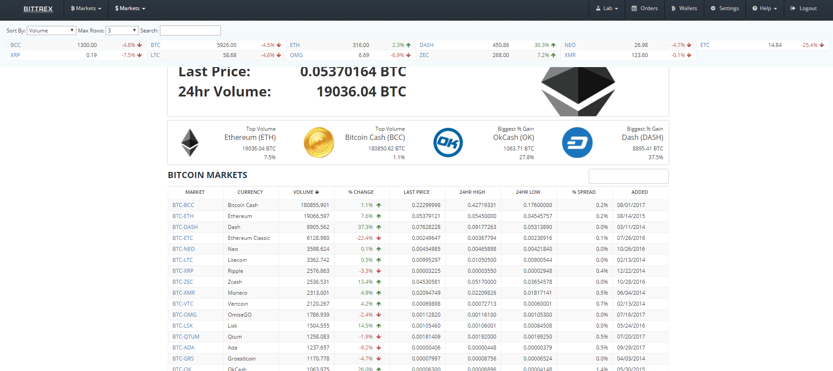833x371 pixels.
Task: Click the Dash blue logo icon
Action: tap(577, 143)
